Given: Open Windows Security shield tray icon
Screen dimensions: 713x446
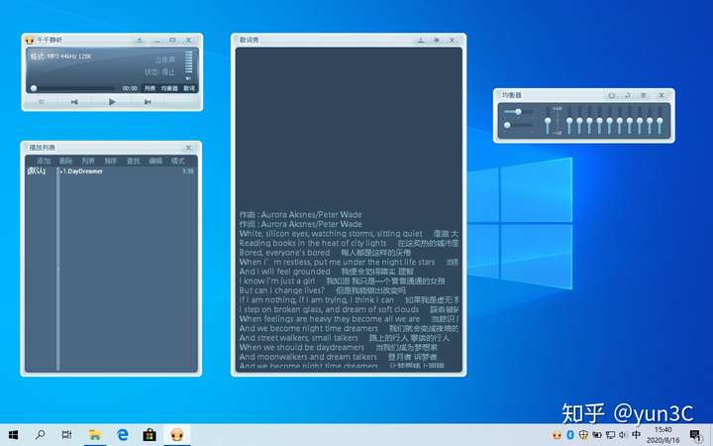Looking at the screenshot, I should pos(583,435).
